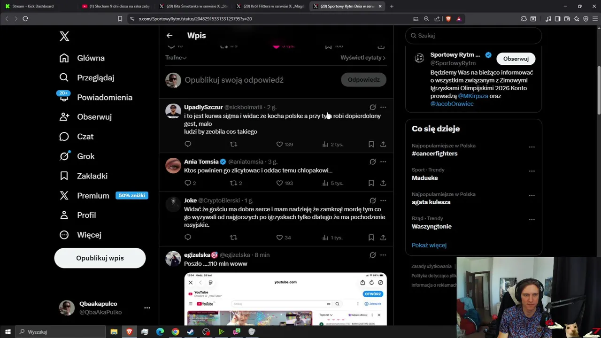Open more options for UpadlySzczur's reply
The image size is (601, 338).
(383, 107)
